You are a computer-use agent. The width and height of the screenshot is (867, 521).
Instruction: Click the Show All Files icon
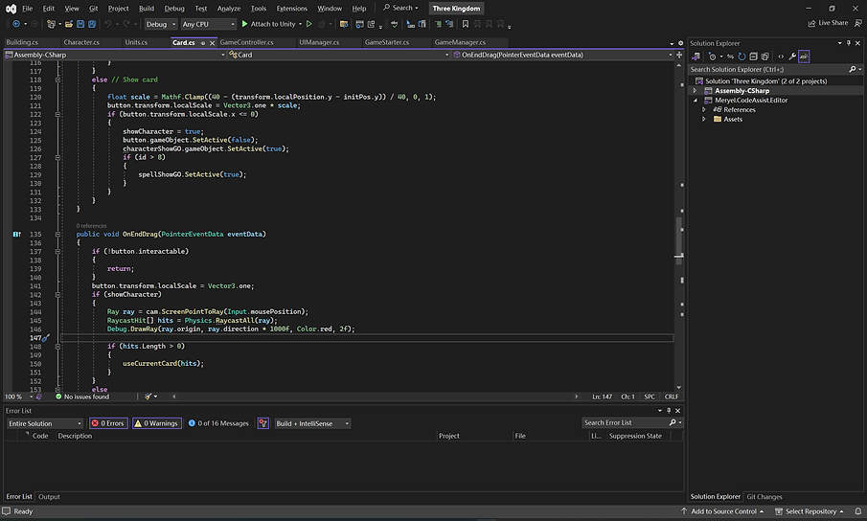click(764, 57)
